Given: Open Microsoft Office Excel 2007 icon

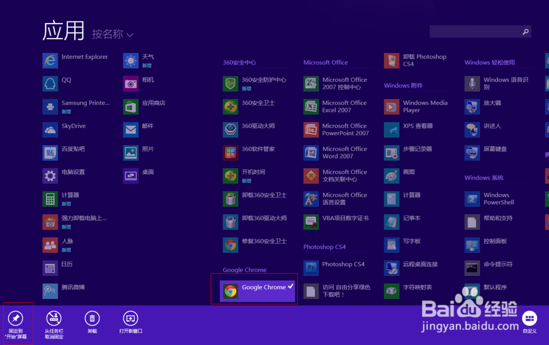Looking at the screenshot, I should 311,107.
